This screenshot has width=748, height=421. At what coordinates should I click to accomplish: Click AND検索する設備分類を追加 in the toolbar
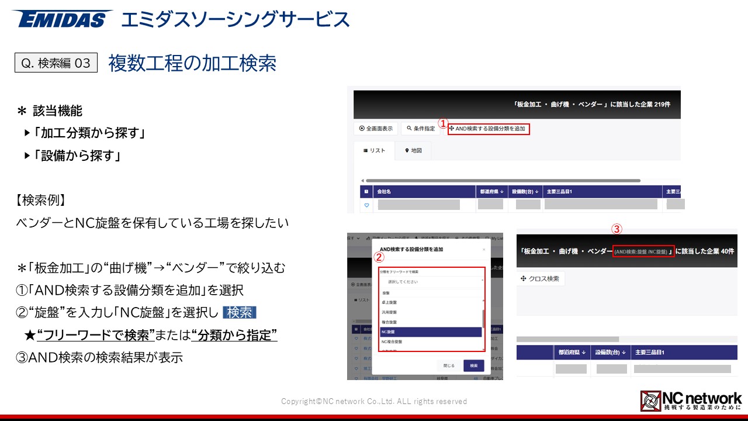(488, 129)
